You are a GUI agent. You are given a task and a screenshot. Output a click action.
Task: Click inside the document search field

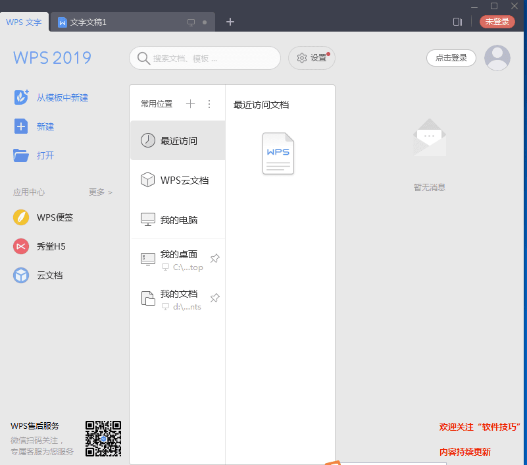204,58
